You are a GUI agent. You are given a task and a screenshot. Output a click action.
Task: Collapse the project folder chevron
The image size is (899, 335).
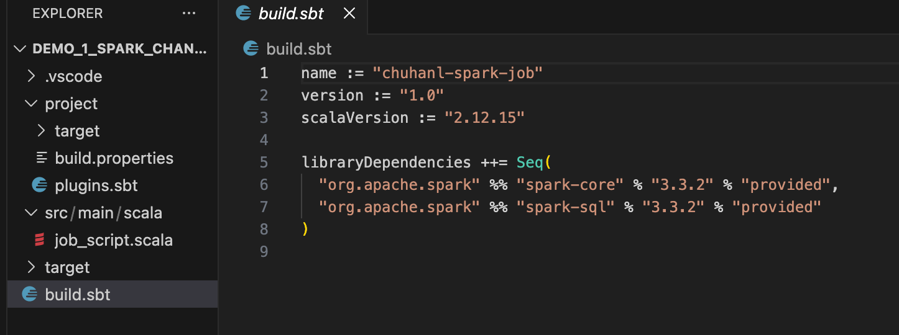(32, 103)
